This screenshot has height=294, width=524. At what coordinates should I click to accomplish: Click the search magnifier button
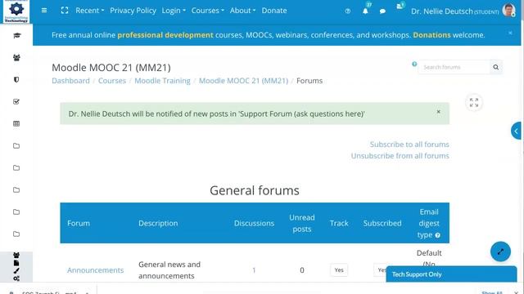tap(496, 67)
